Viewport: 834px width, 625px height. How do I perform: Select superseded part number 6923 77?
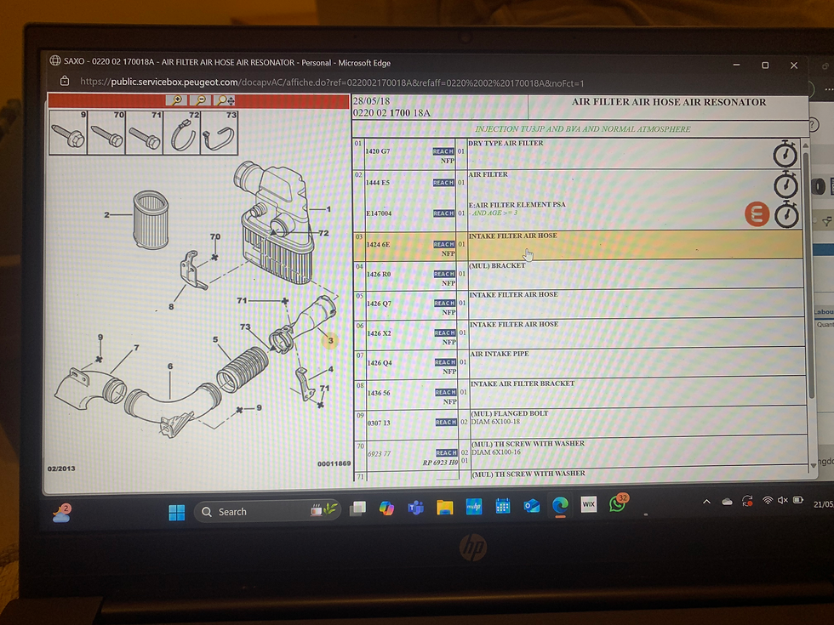click(380, 454)
